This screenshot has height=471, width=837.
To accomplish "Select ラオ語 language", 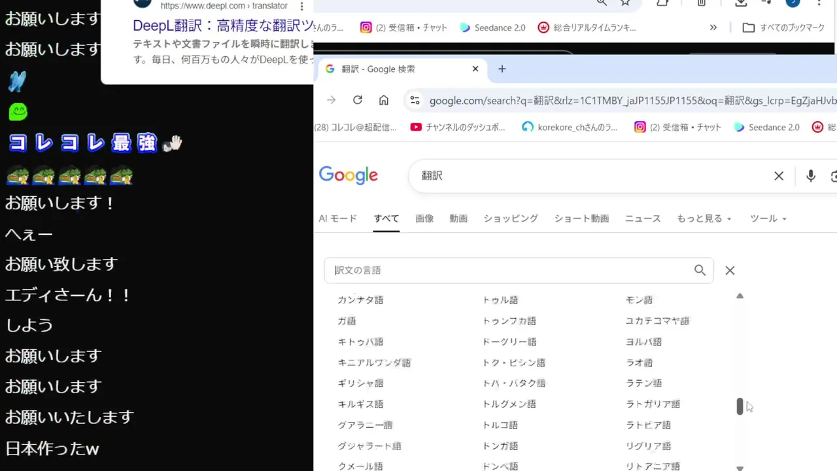I will tap(640, 362).
